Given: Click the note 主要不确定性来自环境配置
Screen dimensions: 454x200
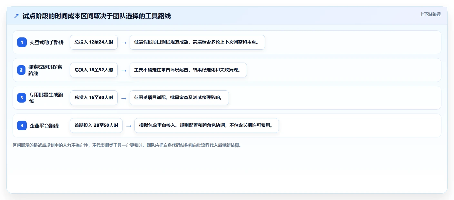Looking at the screenshot, I should pyautogui.click(x=188, y=70).
